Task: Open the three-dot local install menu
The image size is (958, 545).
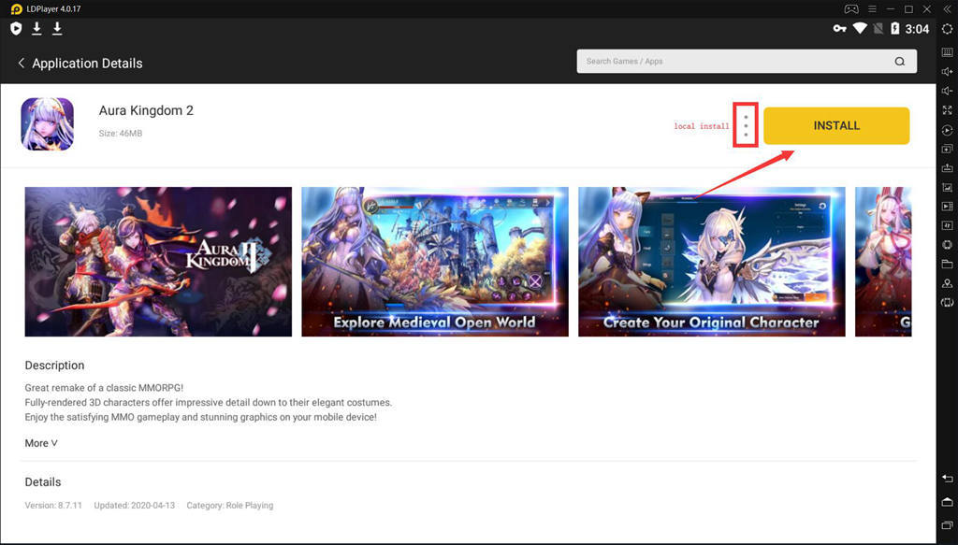Action: point(746,125)
